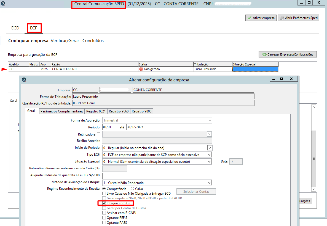
Task: Click the Alíquota Reduzida Lei 11774/2008 field
Action: [115, 176]
